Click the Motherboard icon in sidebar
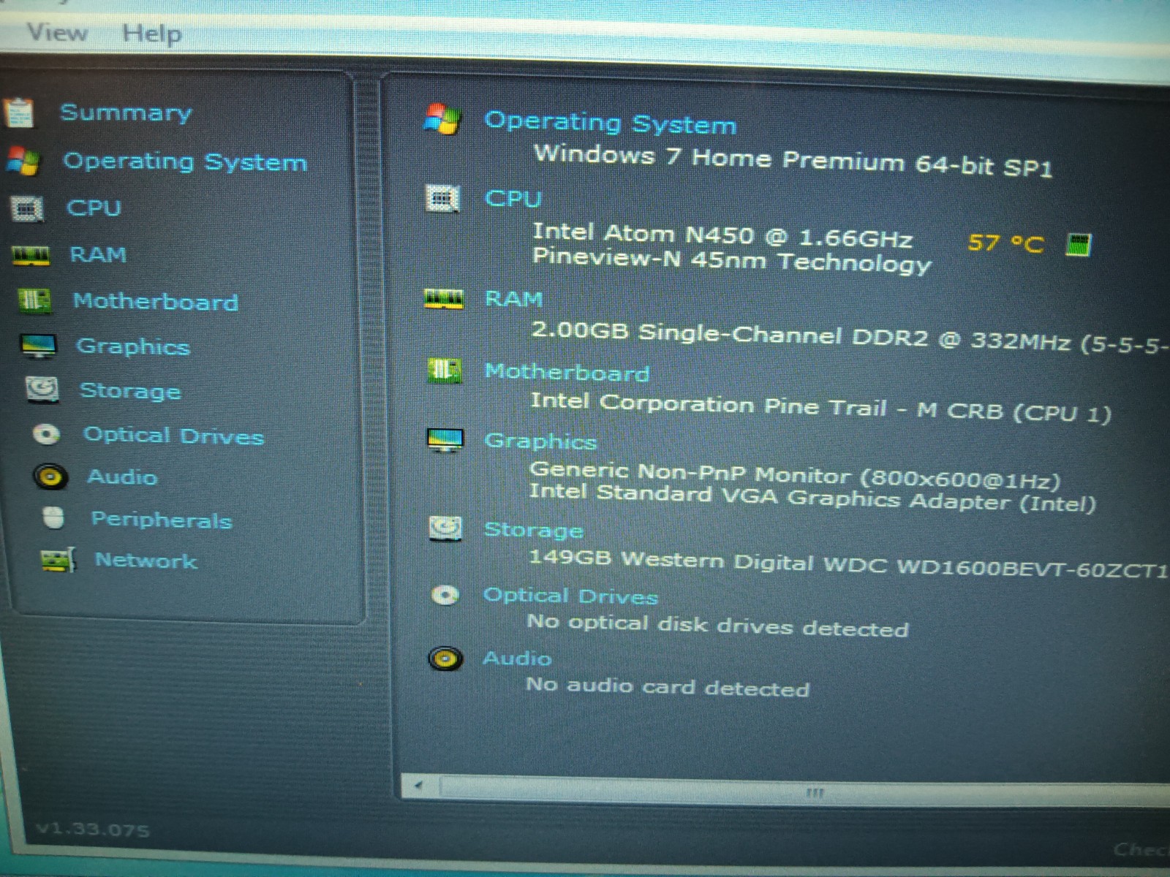The width and height of the screenshot is (1170, 877). click(x=34, y=300)
